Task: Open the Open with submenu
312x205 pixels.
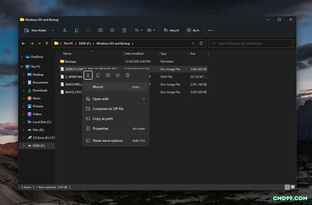Action: click(x=116, y=99)
